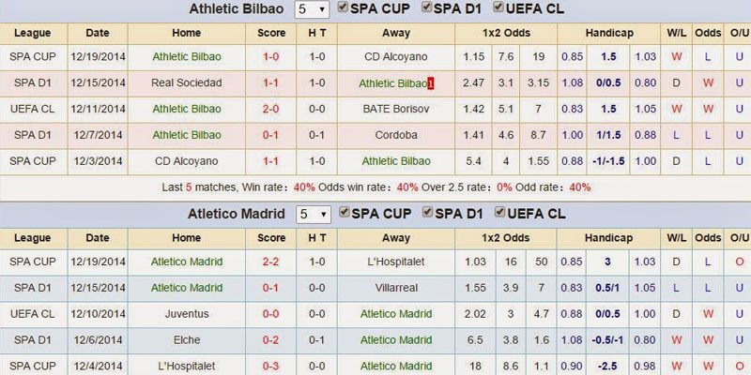Uncheck SPA CUP for Athletic Bilbao
Image resolution: width=751 pixels, height=375 pixels.
[x=344, y=7]
